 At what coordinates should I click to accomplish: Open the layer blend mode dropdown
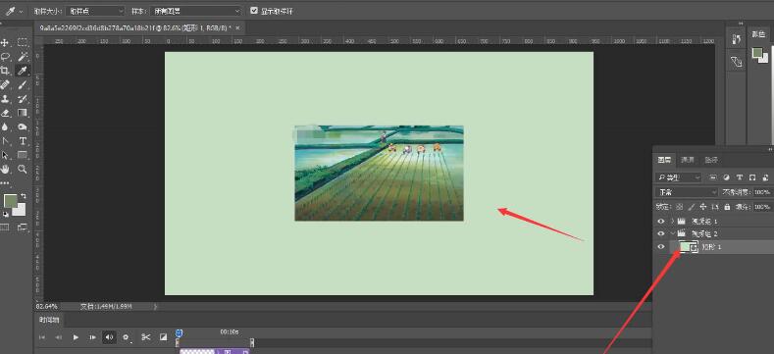point(687,192)
